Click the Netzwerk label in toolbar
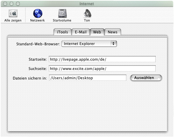Viewport: 174px width, 137px height. (37, 20)
